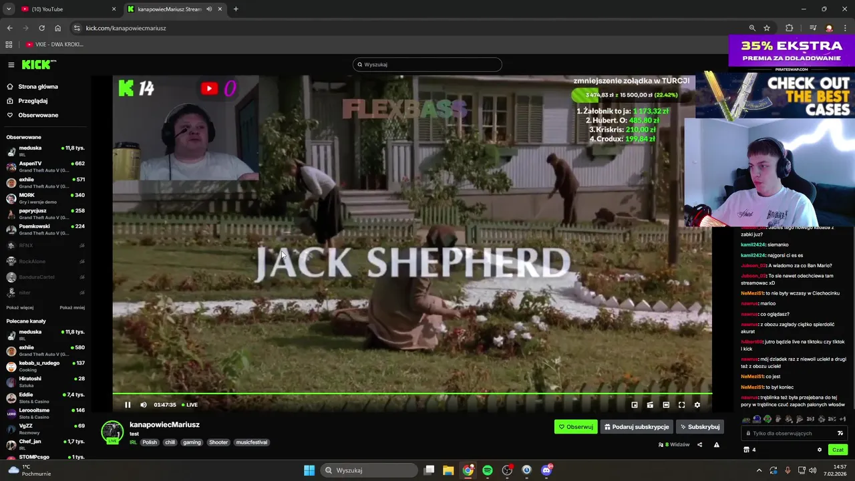Open the clip creation icon in player
855x481 pixels.
(x=650, y=405)
